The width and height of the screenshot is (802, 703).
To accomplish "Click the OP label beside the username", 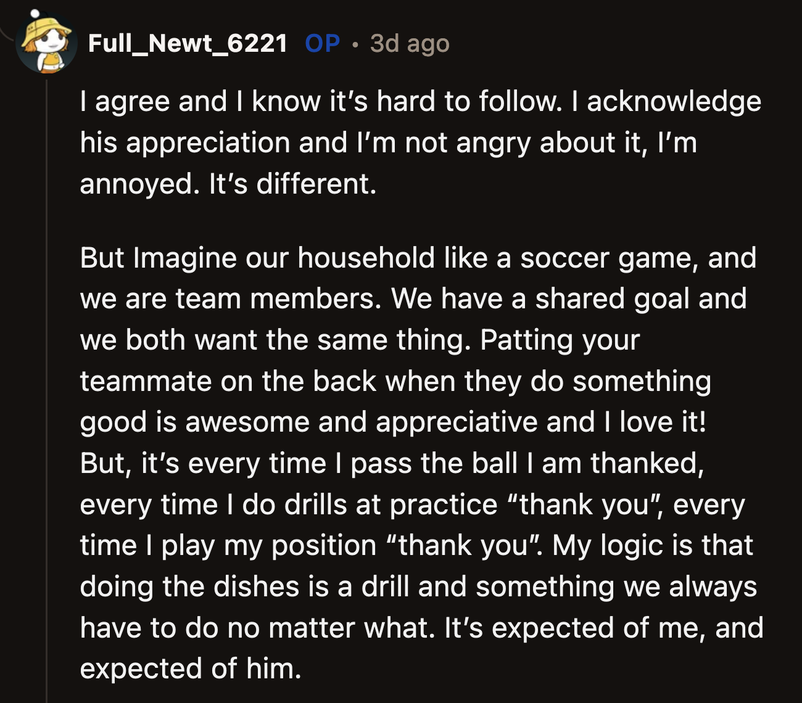I will tap(320, 43).
